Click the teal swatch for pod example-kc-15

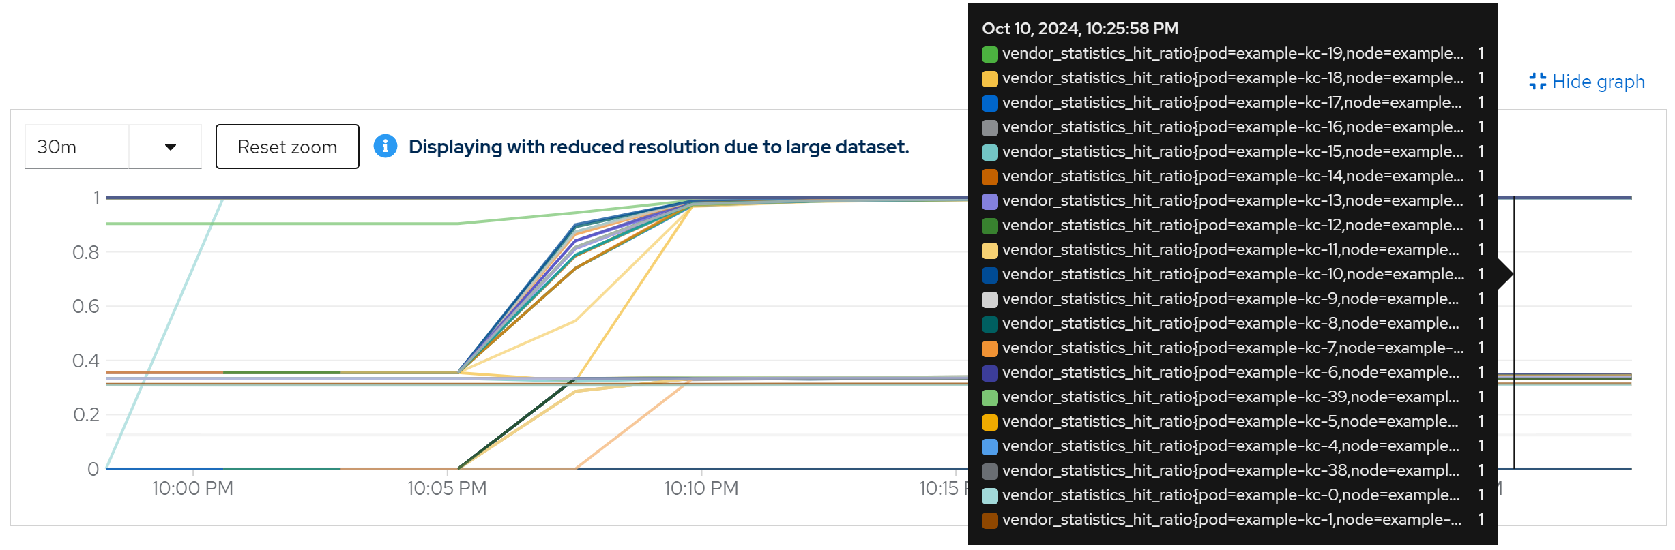990,152
